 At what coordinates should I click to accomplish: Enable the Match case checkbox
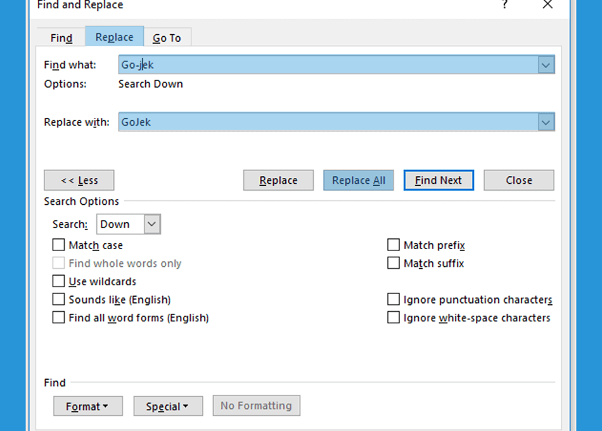click(58, 245)
